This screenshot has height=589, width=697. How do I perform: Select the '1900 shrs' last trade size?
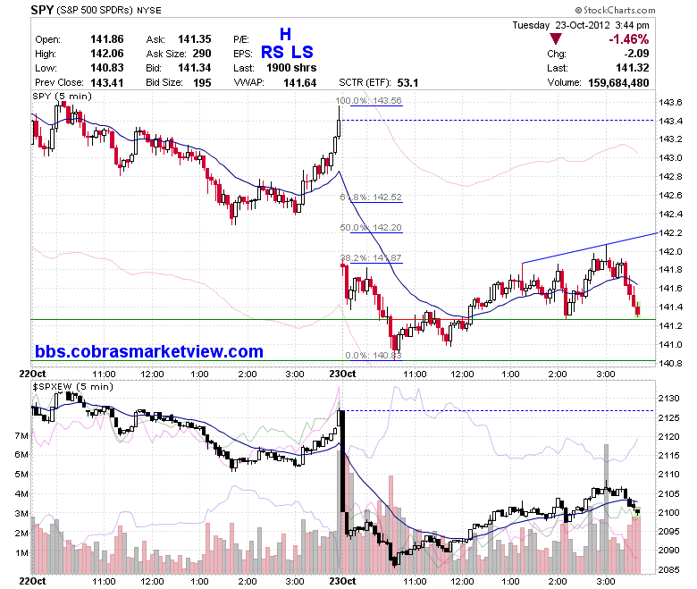(x=291, y=68)
